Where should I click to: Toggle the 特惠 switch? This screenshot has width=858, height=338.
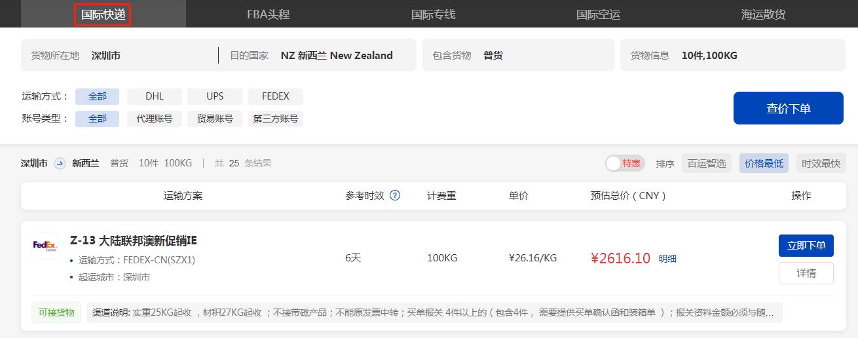tap(625, 163)
